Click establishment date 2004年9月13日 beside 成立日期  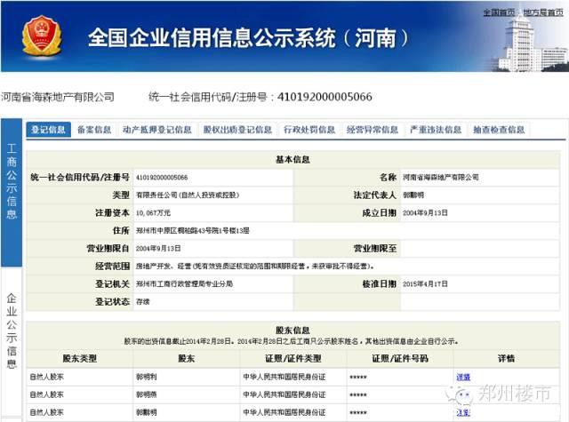click(x=425, y=213)
